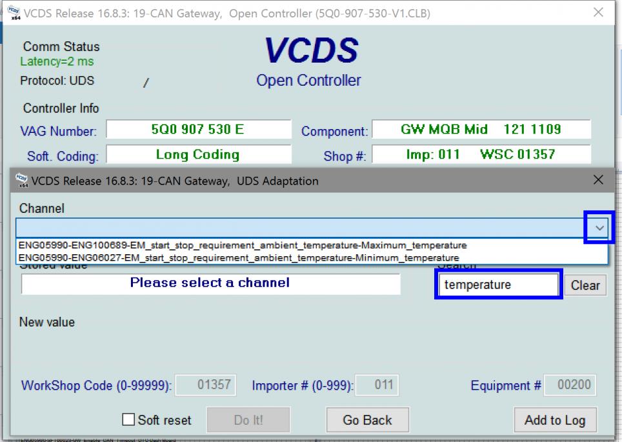Click the Latency=2 ms status text
This screenshot has height=442, width=622.
tap(57, 61)
